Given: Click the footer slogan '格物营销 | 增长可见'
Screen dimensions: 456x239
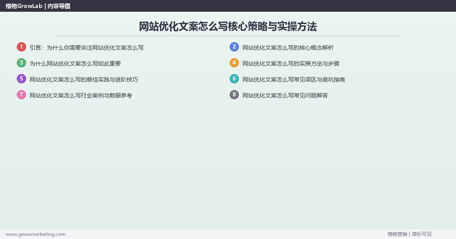Looking at the screenshot, I should 410,234.
